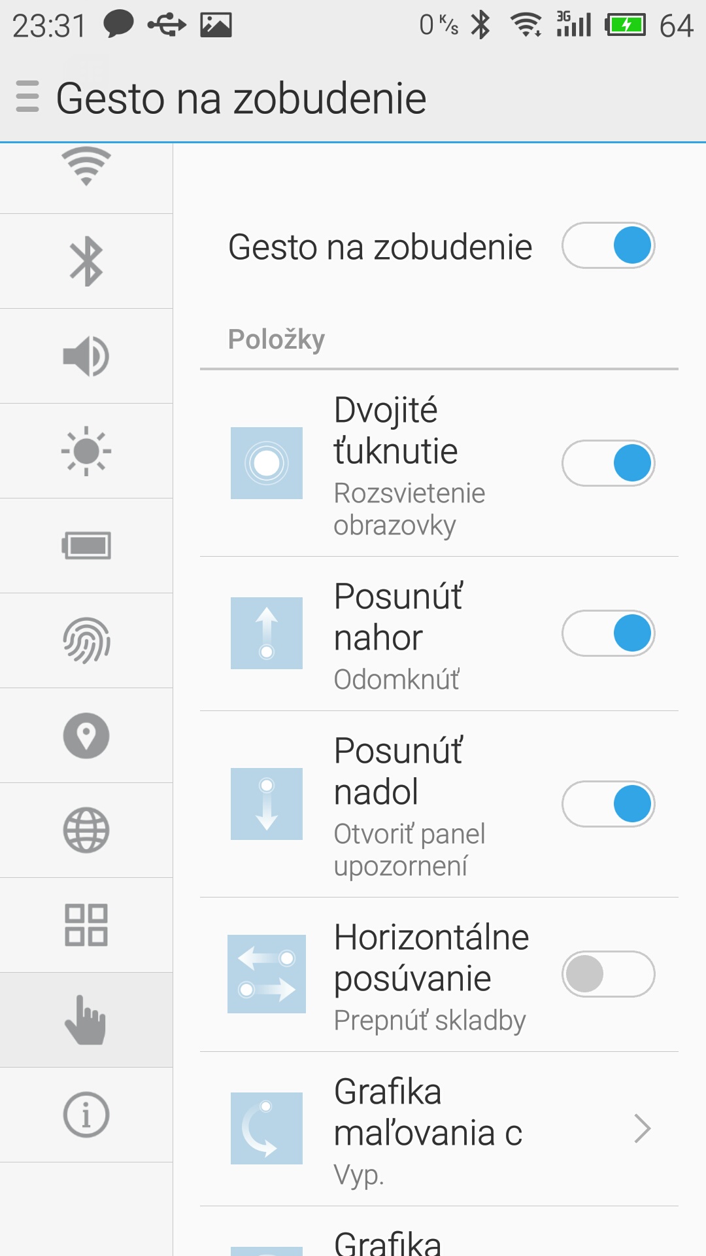Image resolution: width=706 pixels, height=1256 pixels.
Task: Open the hamburger menu in the header
Action: point(27,97)
